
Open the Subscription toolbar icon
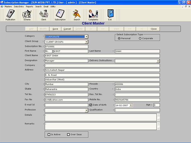[60, 15]
